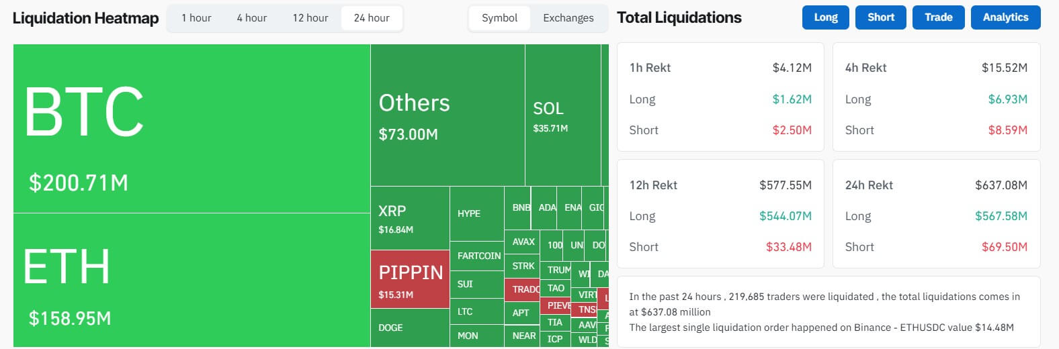Screen dimensions: 1059x349
Task: Select the SOL heatmap tile
Action: pos(562,115)
